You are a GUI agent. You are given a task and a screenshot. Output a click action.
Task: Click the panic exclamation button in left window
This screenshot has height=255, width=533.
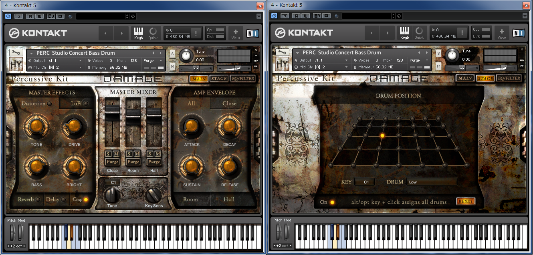(x=196, y=33)
